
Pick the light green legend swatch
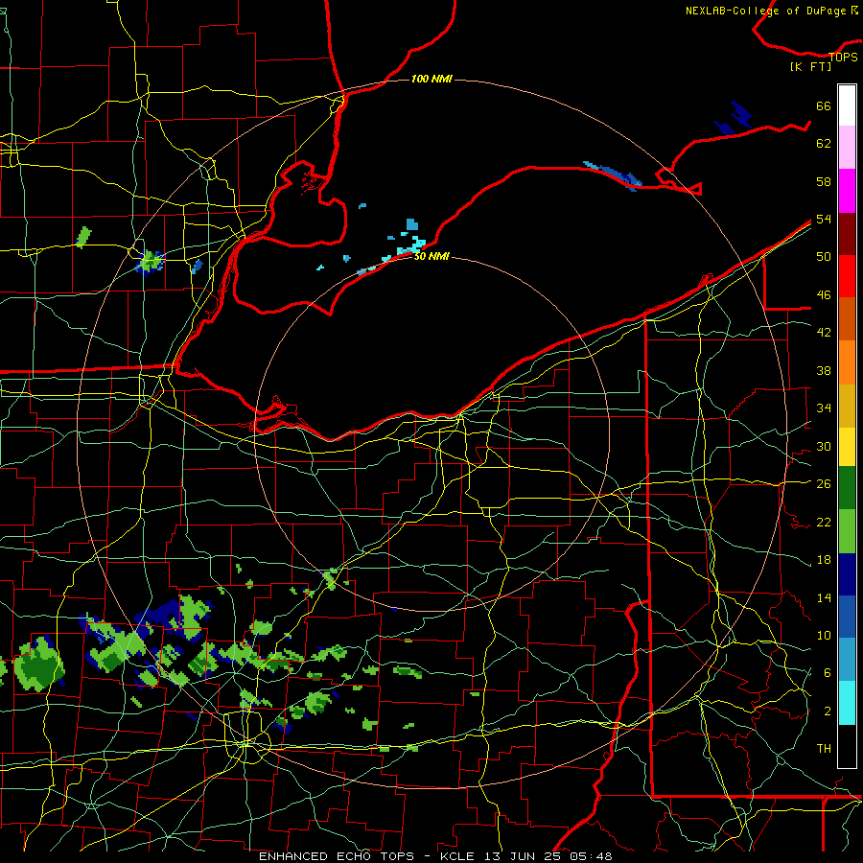pos(847,531)
